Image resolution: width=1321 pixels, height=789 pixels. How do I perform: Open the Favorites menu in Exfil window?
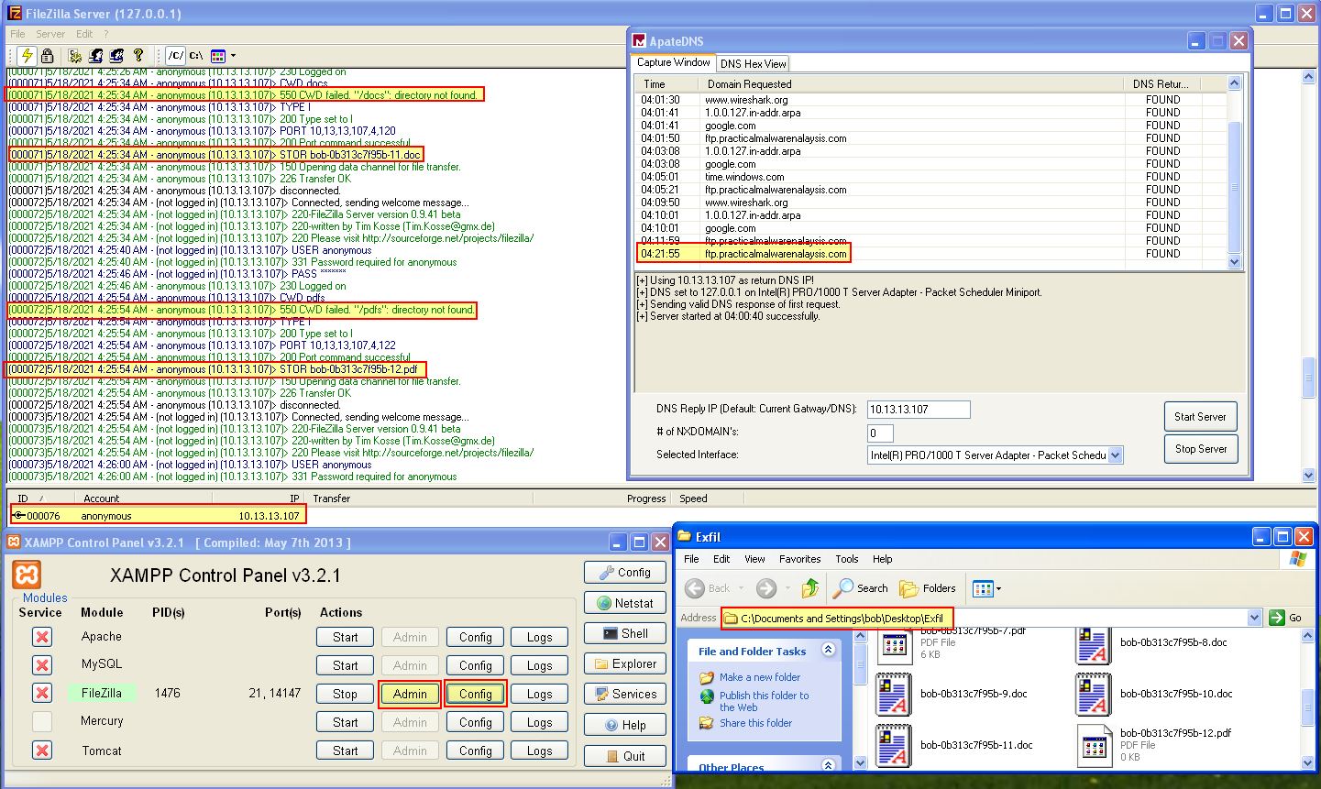coord(799,559)
